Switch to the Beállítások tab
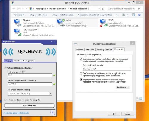 tap(90, 49)
